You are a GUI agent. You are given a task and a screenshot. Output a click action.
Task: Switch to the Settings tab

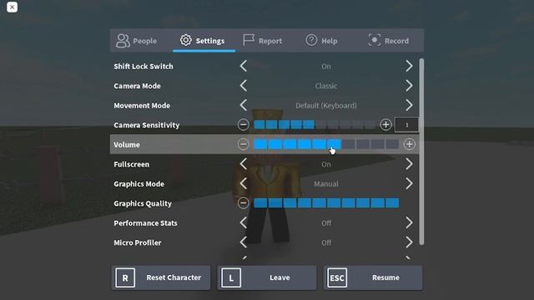[204, 41]
